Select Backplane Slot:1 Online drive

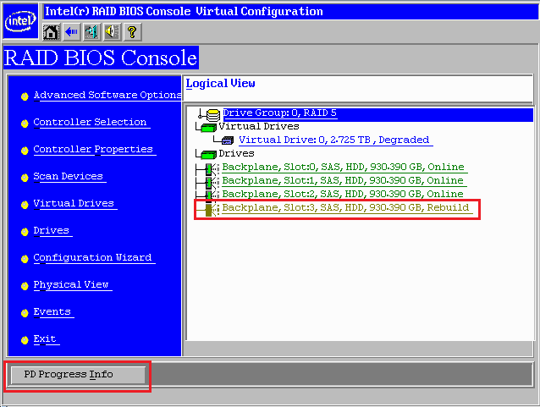343,181
